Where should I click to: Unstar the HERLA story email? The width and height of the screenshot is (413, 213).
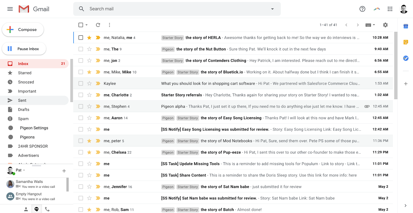tap(89, 38)
